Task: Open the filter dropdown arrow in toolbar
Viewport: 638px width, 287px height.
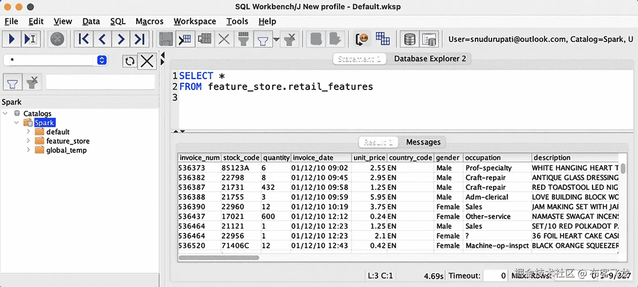Action: (x=276, y=39)
